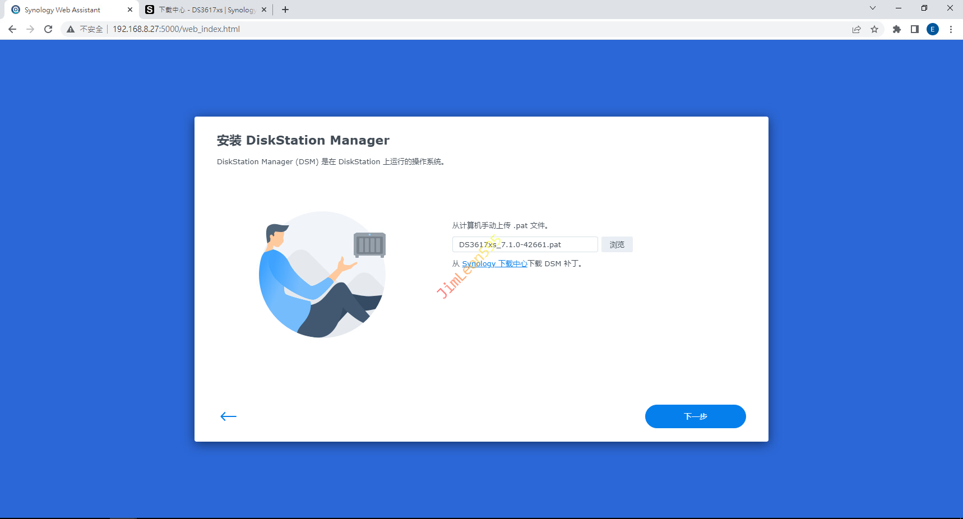Open the share page icon
Viewport: 963px width, 519px height.
click(x=856, y=29)
